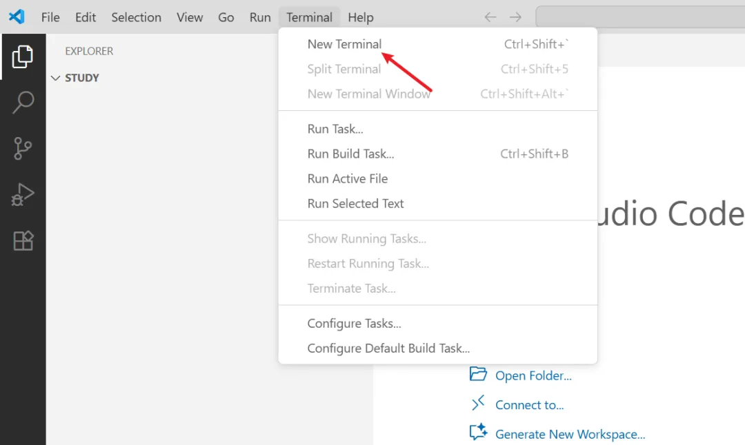745x445 pixels.
Task: Open the Extensions view
Action: [x=23, y=240]
